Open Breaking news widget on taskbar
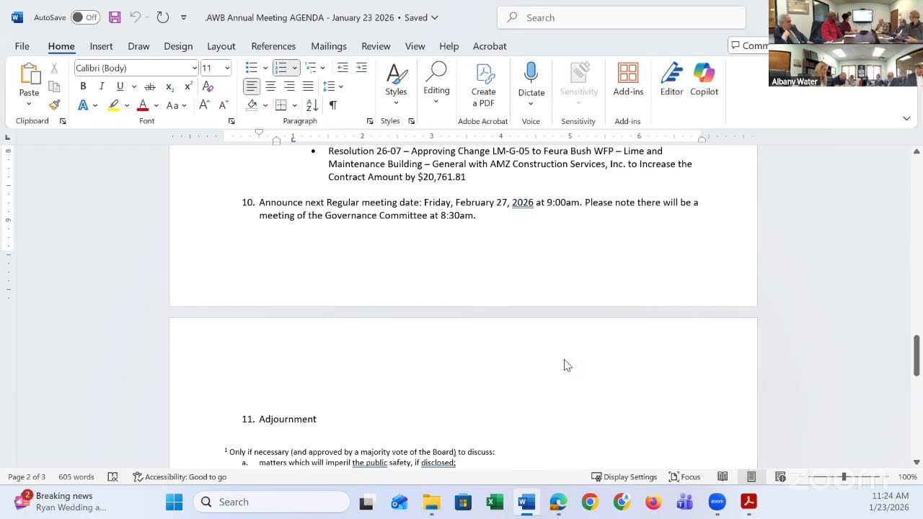 (61, 502)
